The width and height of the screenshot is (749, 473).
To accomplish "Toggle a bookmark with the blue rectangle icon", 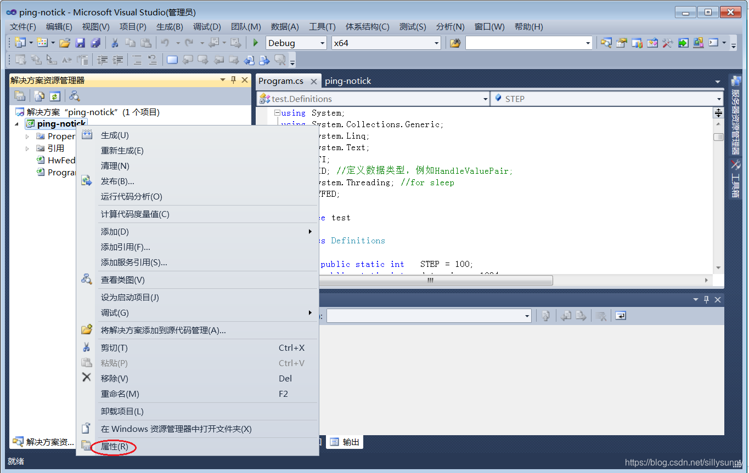I will tap(172, 60).
